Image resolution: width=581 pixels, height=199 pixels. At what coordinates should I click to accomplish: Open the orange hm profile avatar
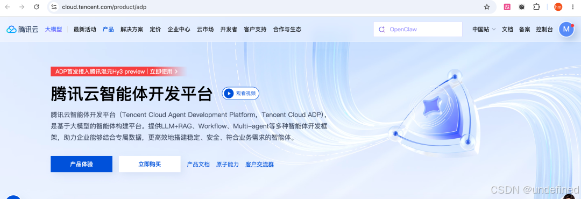[x=558, y=6]
